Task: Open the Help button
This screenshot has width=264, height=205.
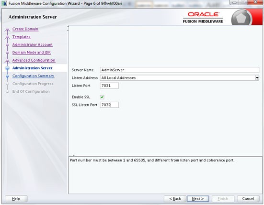Action: coord(16,199)
